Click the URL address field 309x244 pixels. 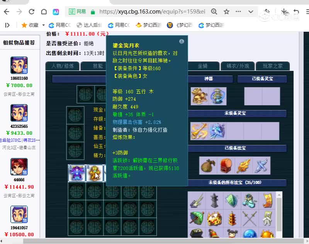[x=152, y=12]
